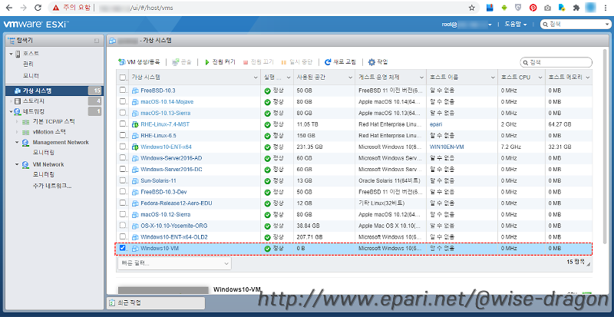Click the browser reload icon

click(x=38, y=8)
